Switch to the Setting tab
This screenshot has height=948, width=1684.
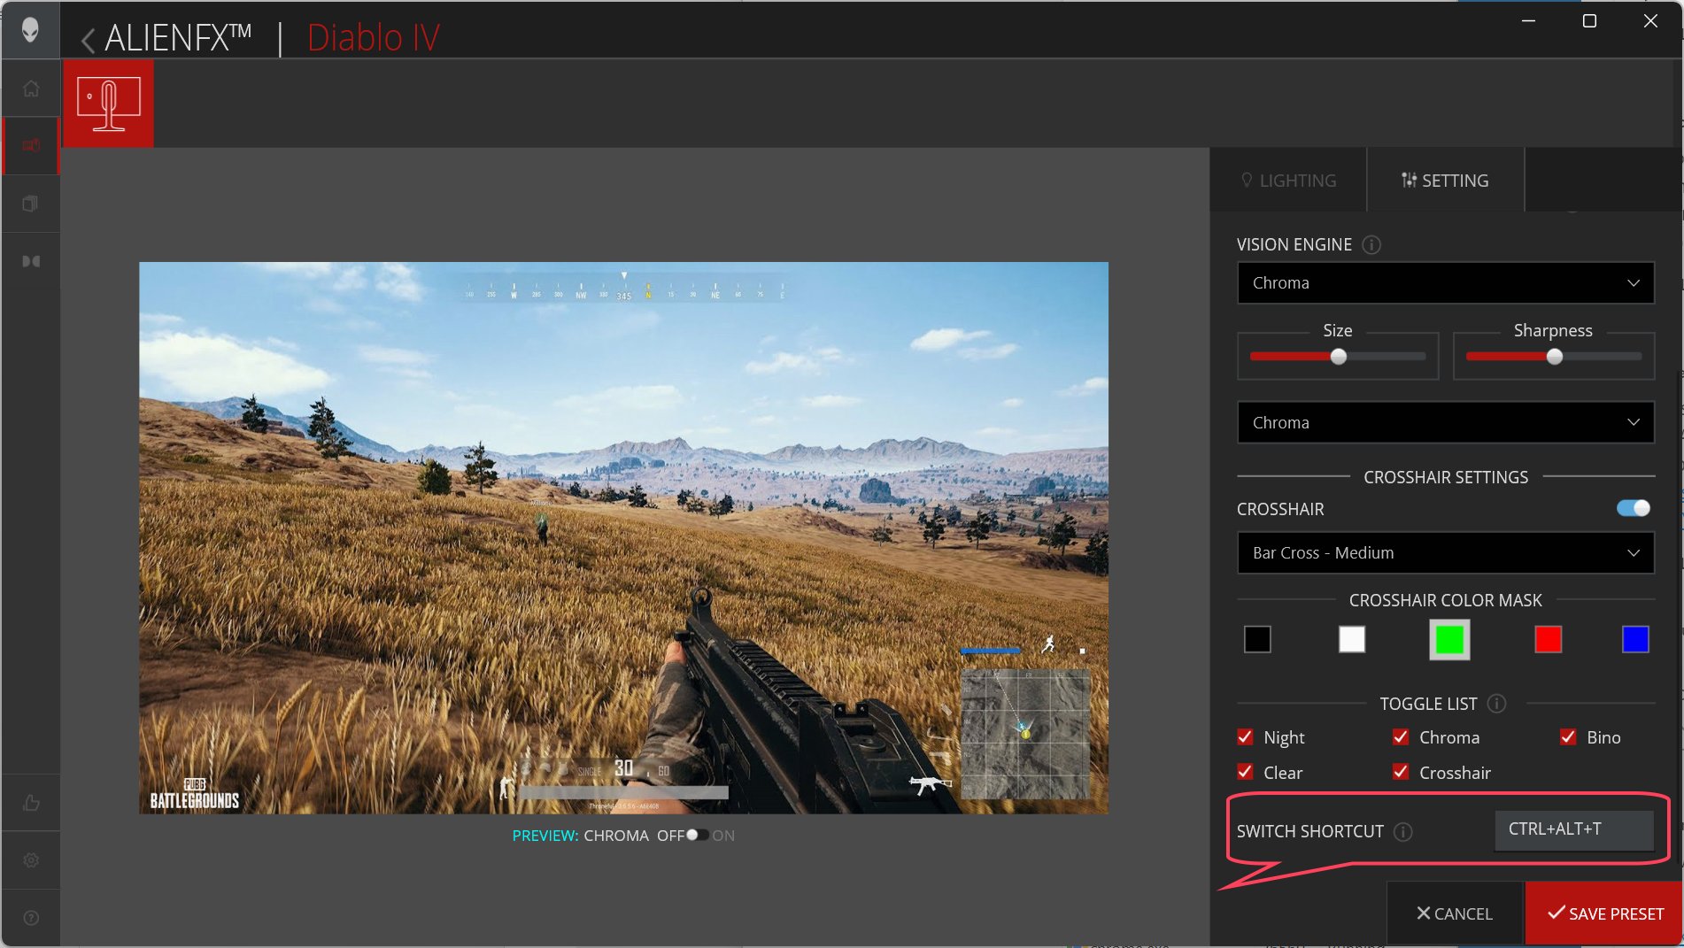point(1445,181)
